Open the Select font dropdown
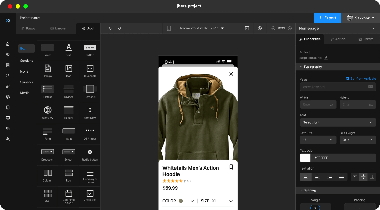Viewport: 380px width, 210px height. point(338,122)
